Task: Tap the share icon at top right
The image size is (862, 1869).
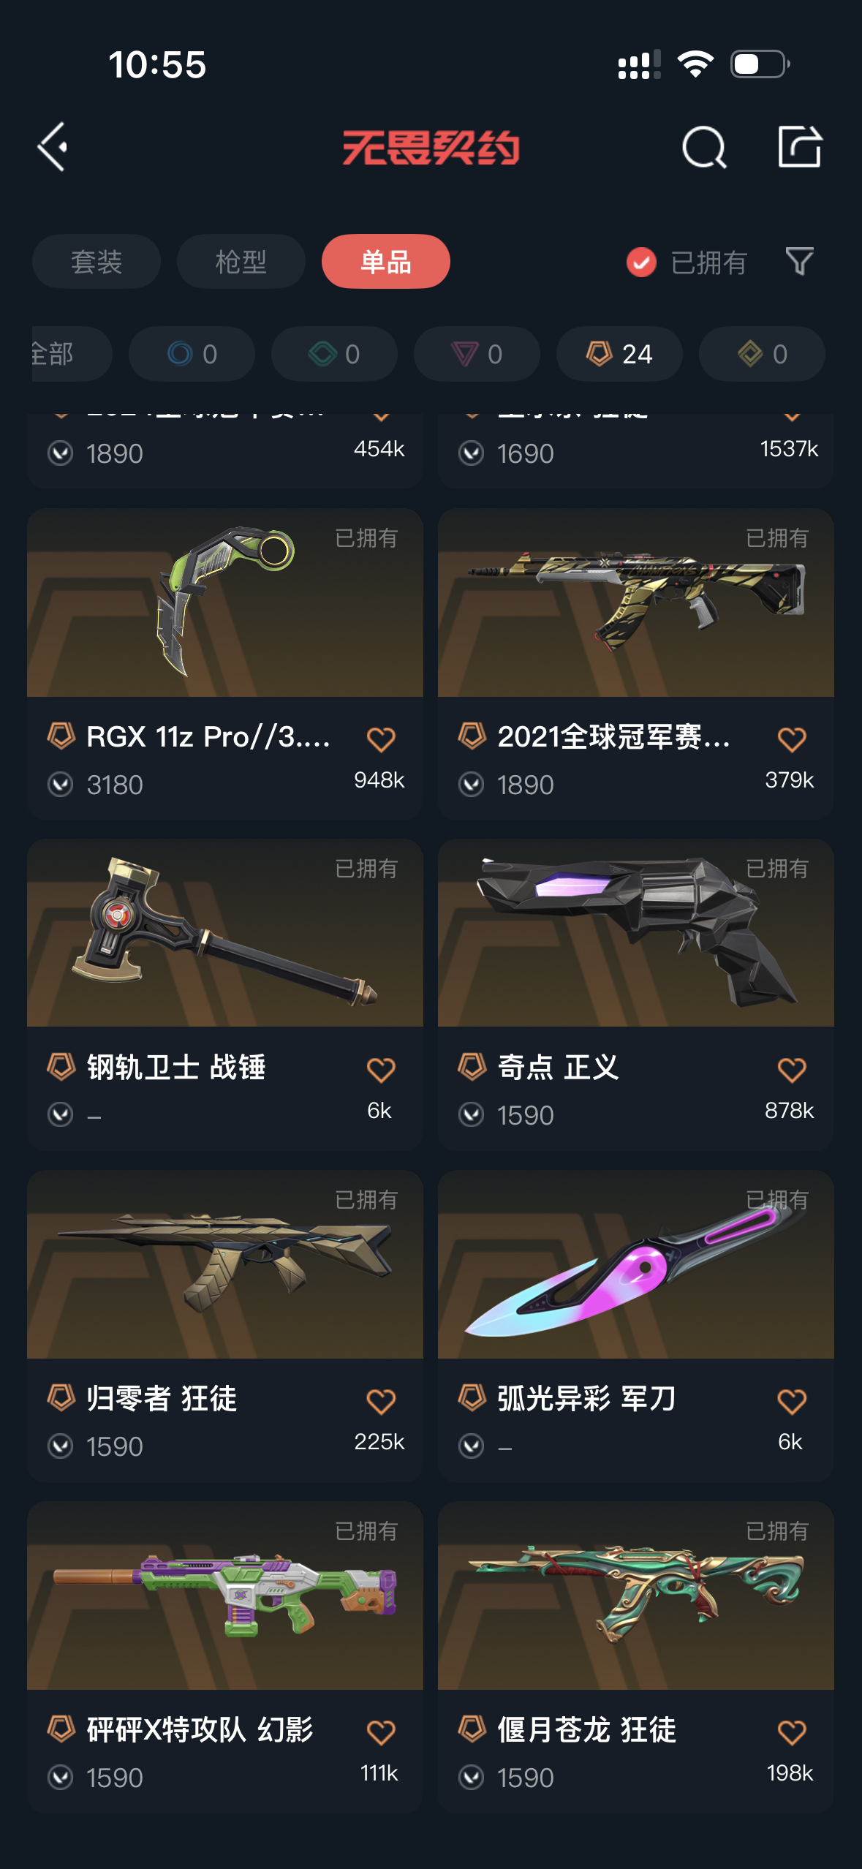Action: (799, 146)
